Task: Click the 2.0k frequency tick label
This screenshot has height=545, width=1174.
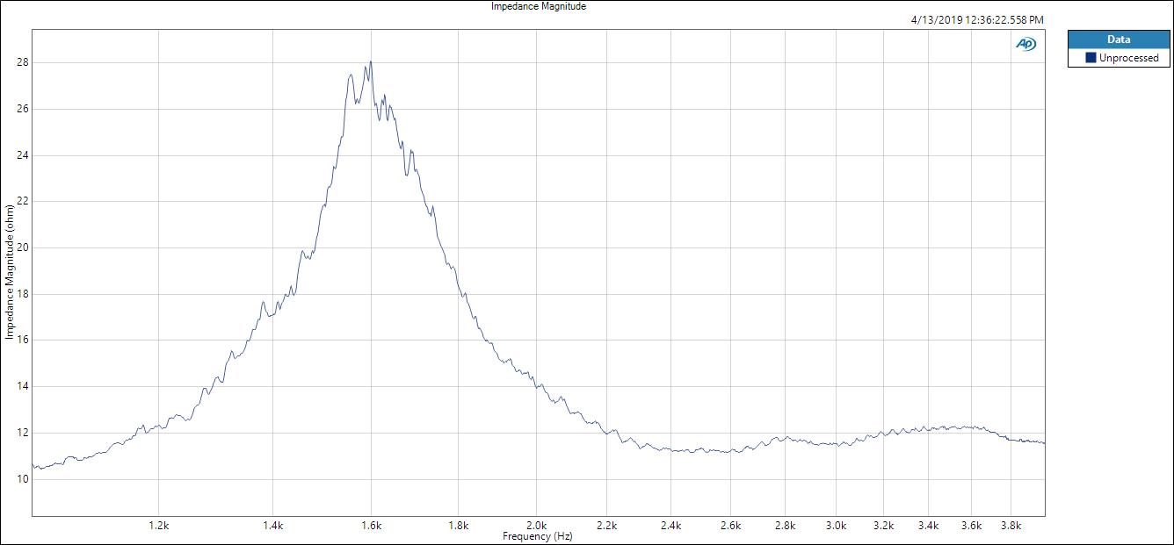Action: click(x=536, y=526)
